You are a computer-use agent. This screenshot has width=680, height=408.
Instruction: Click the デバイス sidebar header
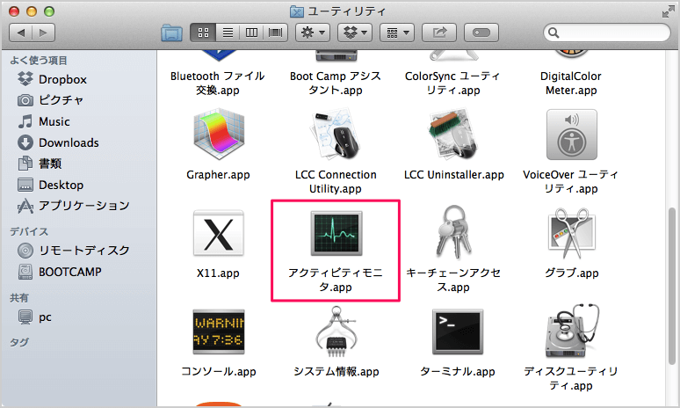(29, 232)
